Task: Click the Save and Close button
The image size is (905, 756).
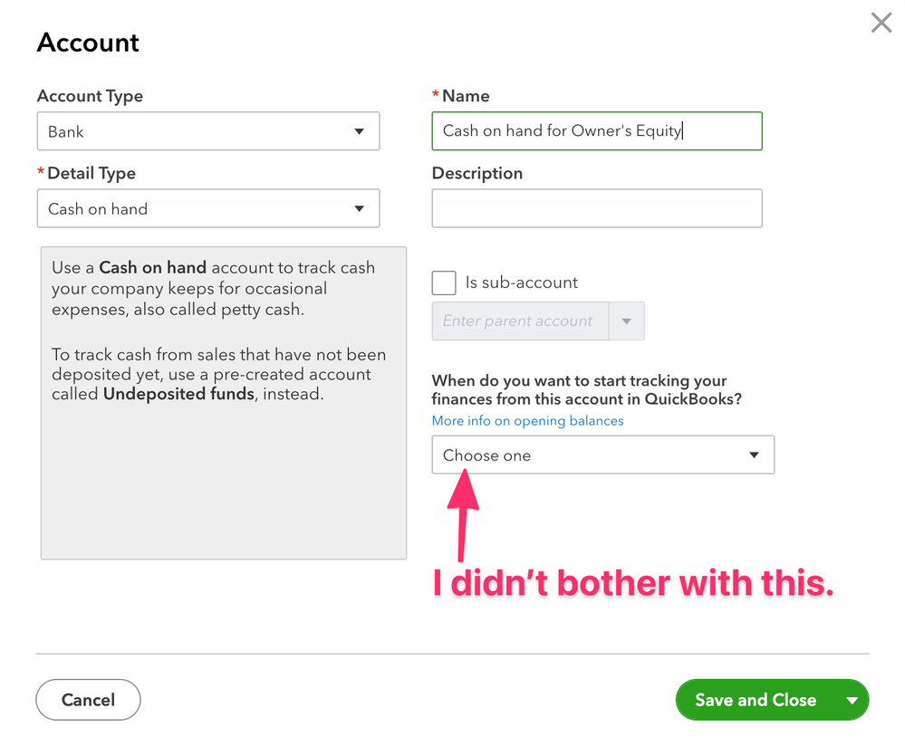Action: (x=755, y=700)
